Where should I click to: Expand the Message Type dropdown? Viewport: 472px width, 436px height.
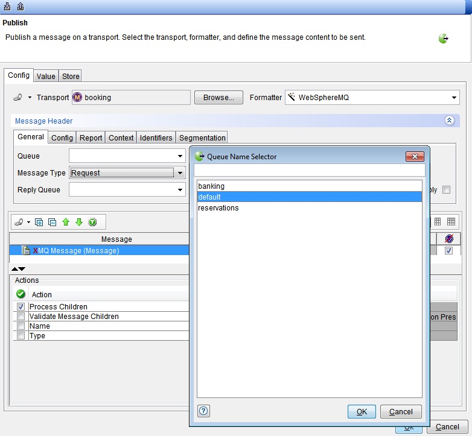(x=179, y=173)
